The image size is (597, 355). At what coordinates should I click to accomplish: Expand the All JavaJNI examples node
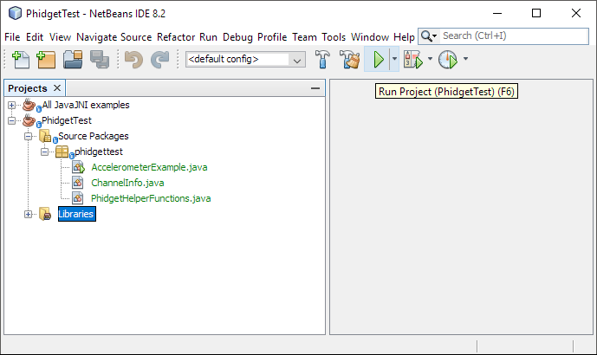(12, 105)
